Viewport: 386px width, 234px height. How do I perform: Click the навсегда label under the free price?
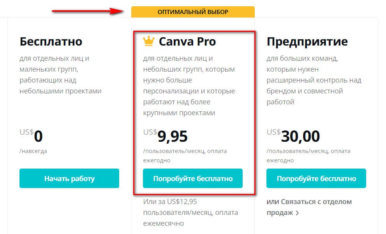point(33,151)
